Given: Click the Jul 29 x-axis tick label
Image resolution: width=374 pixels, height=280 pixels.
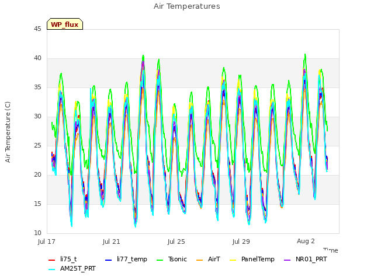Looking at the screenshot, I should (x=241, y=242).
